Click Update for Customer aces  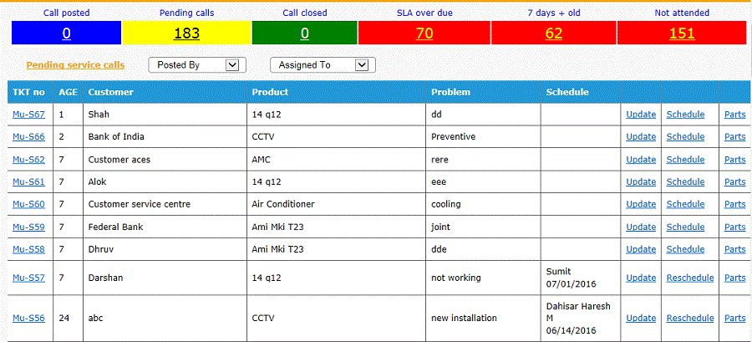tap(641, 159)
